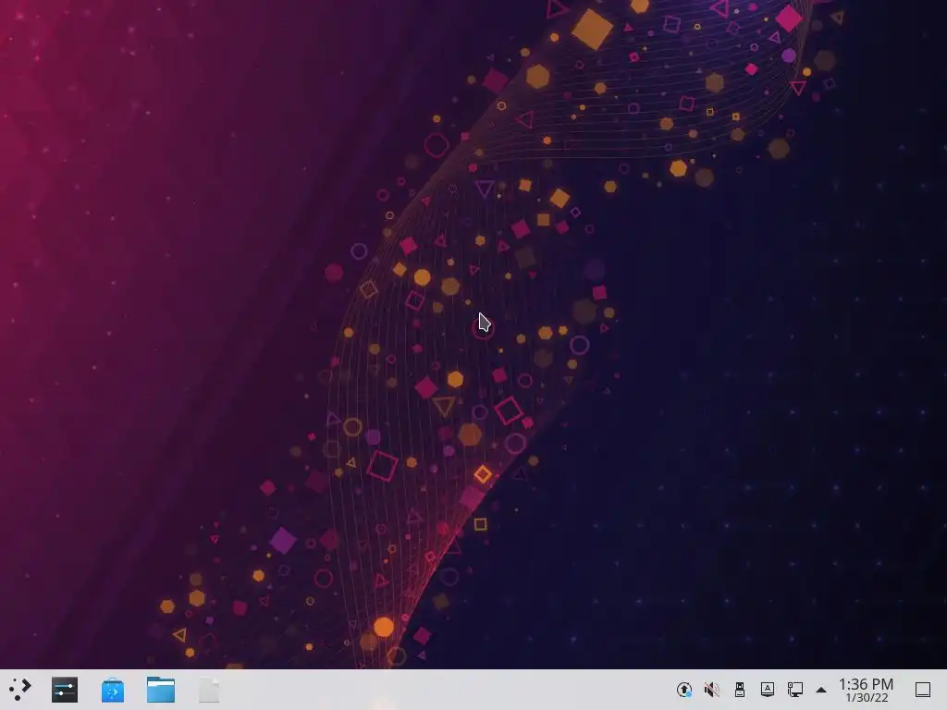The width and height of the screenshot is (947, 710).
Task: Launch System Settings from the taskbar
Action: pyautogui.click(x=65, y=690)
